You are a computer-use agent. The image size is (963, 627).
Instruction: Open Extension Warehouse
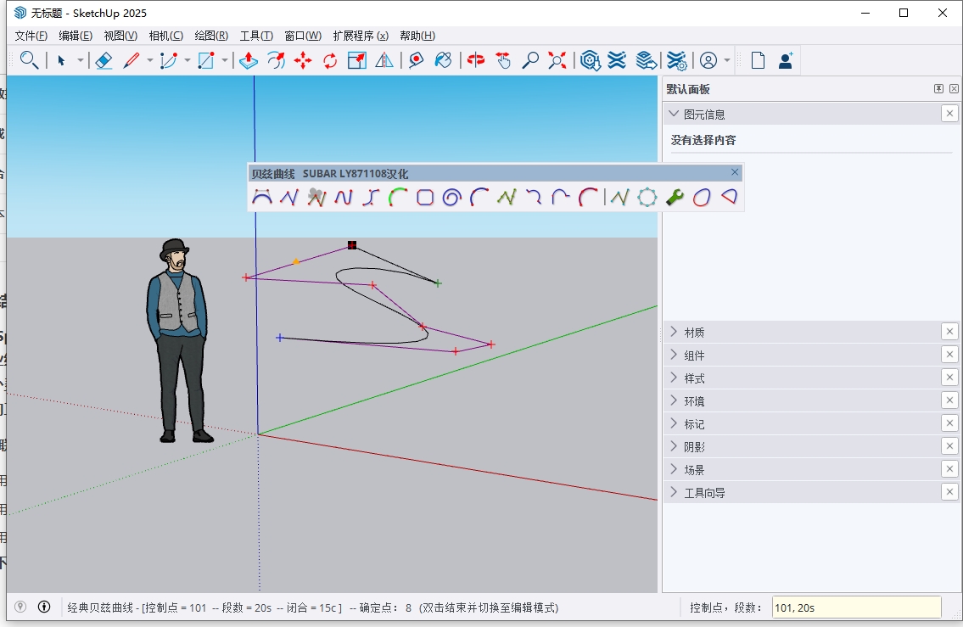tap(617, 60)
